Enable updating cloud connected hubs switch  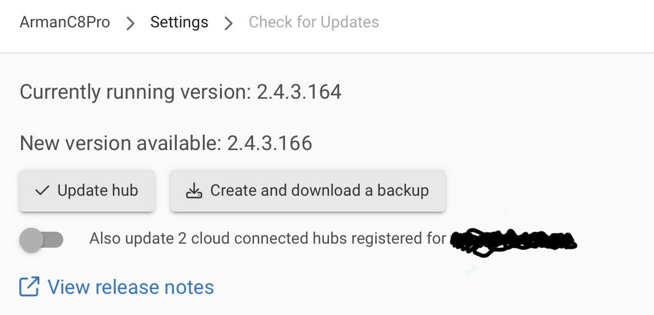pyautogui.click(x=42, y=240)
